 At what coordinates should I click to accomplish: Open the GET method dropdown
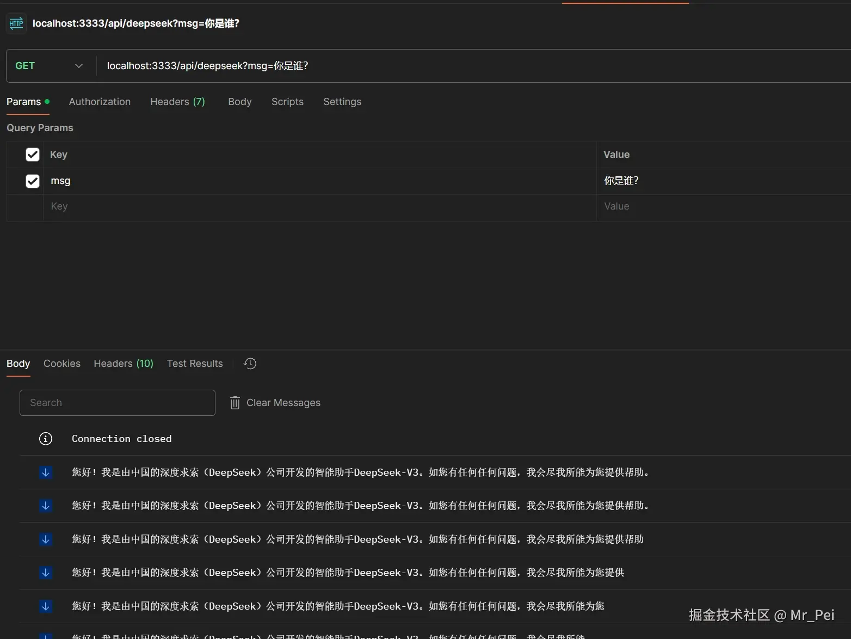click(78, 65)
